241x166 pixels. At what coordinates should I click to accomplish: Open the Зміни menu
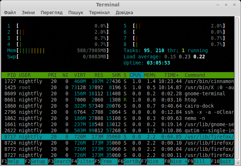[x=28, y=13]
